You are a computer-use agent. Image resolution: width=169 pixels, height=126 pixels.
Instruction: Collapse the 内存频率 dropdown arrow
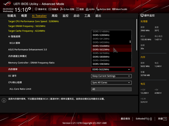point(129,70)
